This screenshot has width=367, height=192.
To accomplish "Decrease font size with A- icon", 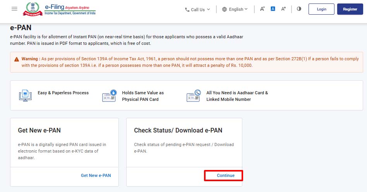I will point(262,9).
